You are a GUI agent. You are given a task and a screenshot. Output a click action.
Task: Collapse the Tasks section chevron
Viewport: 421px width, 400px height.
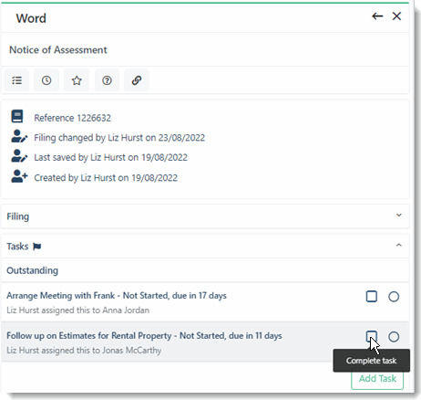pyautogui.click(x=399, y=245)
